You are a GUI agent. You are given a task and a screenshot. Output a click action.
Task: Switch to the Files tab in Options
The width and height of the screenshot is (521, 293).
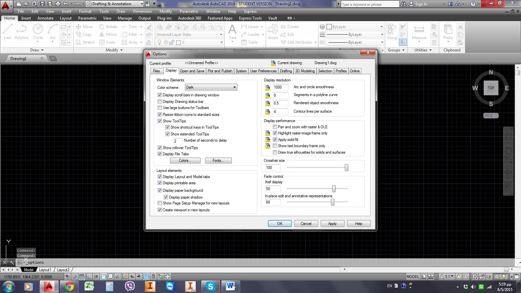pos(156,71)
